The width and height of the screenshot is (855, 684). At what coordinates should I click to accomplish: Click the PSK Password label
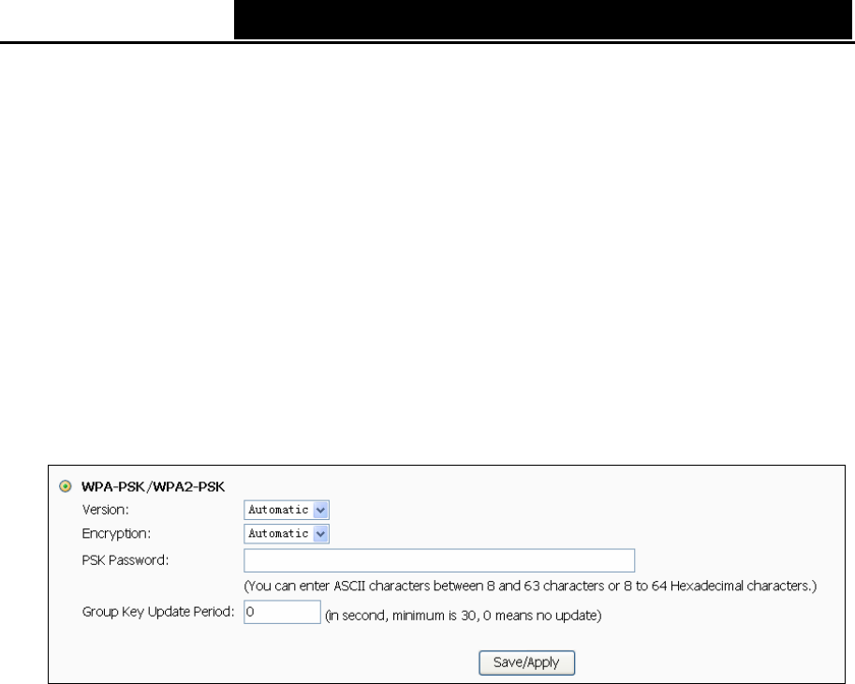tap(125, 560)
